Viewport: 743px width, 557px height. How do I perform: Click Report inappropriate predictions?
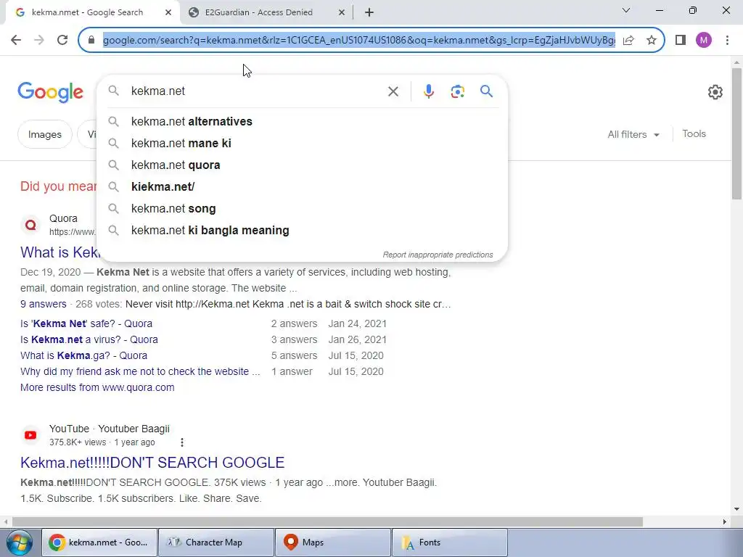(438, 255)
